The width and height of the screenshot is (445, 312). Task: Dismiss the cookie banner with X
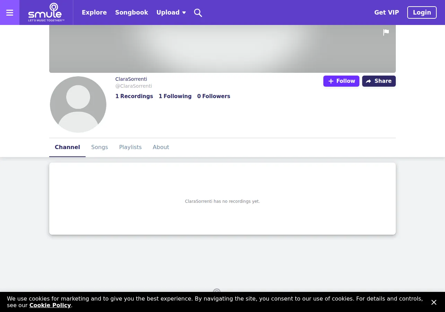tap(434, 302)
